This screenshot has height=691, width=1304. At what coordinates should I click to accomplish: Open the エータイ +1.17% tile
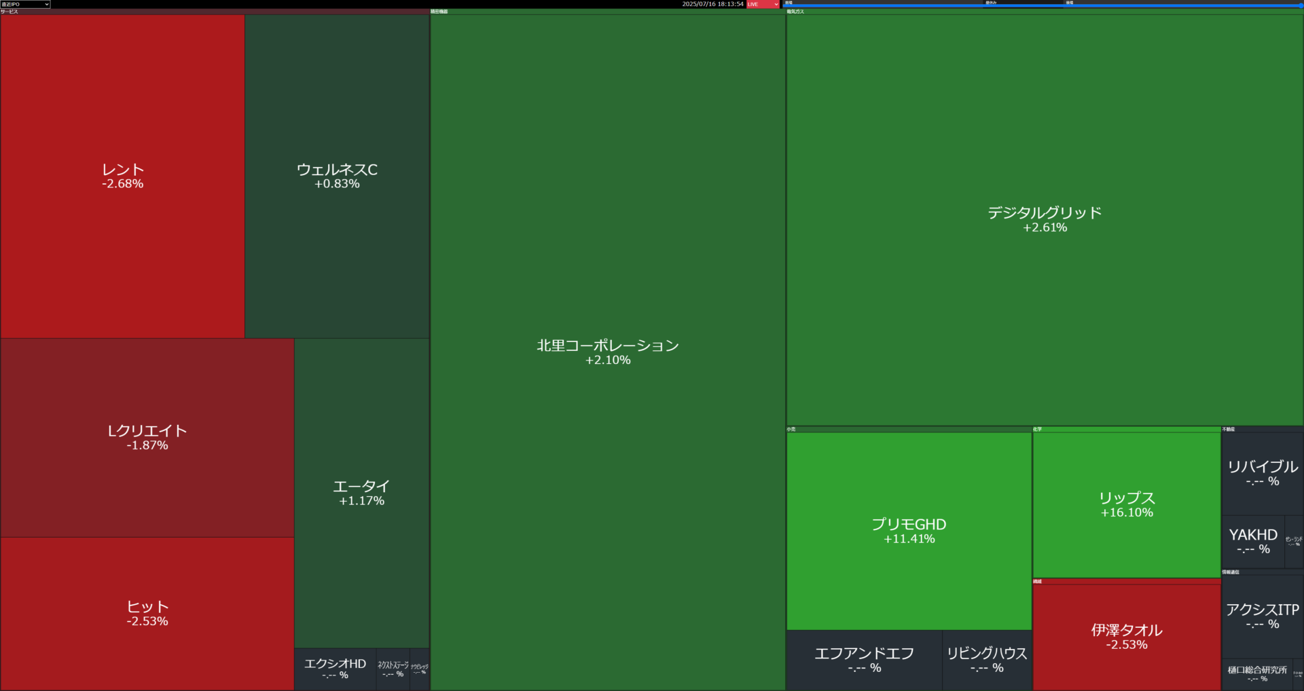coord(362,493)
